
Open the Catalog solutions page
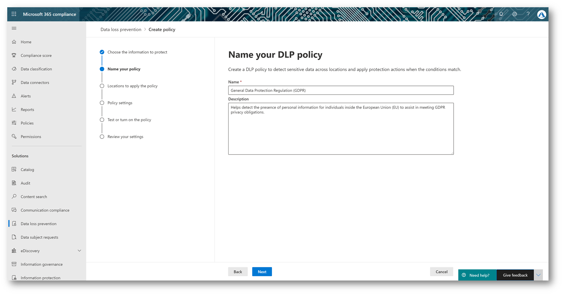pos(27,169)
